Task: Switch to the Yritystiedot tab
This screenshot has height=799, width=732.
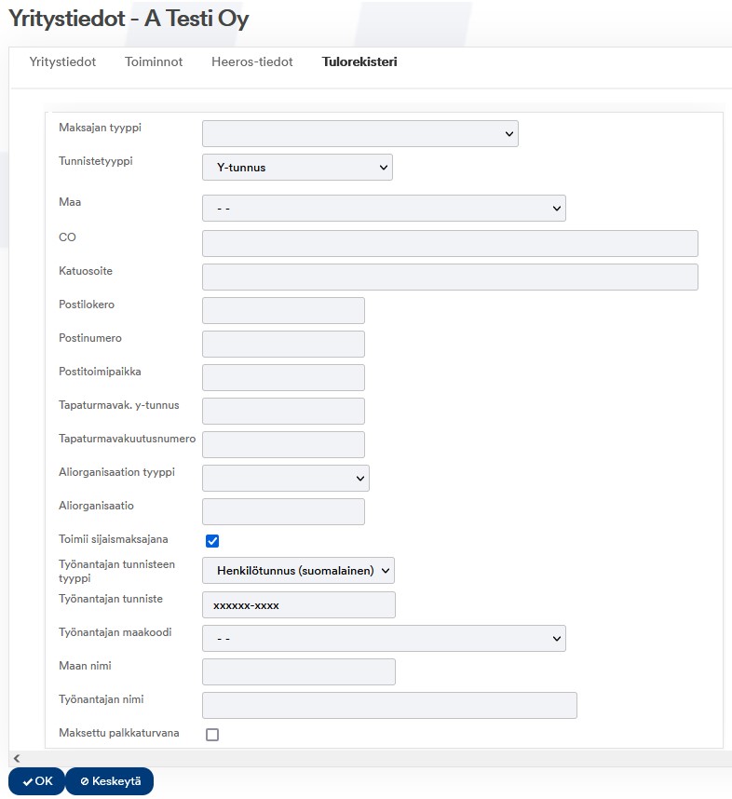Action: pos(62,61)
